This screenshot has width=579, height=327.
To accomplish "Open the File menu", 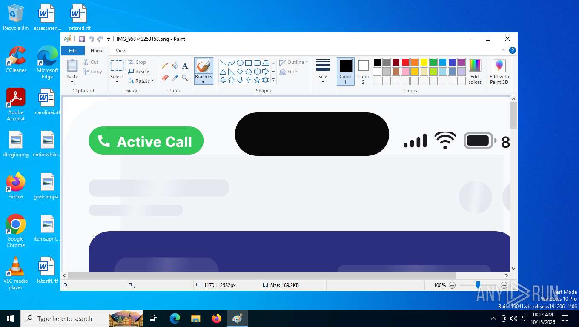I will (73, 51).
